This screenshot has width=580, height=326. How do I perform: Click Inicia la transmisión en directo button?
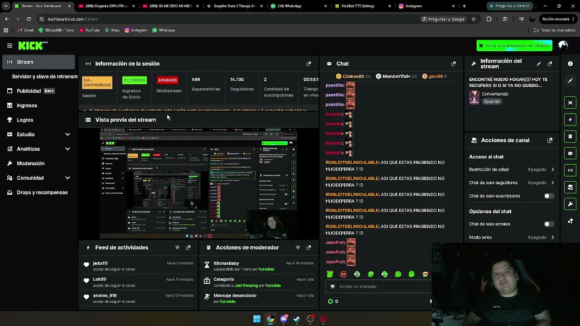514,46
